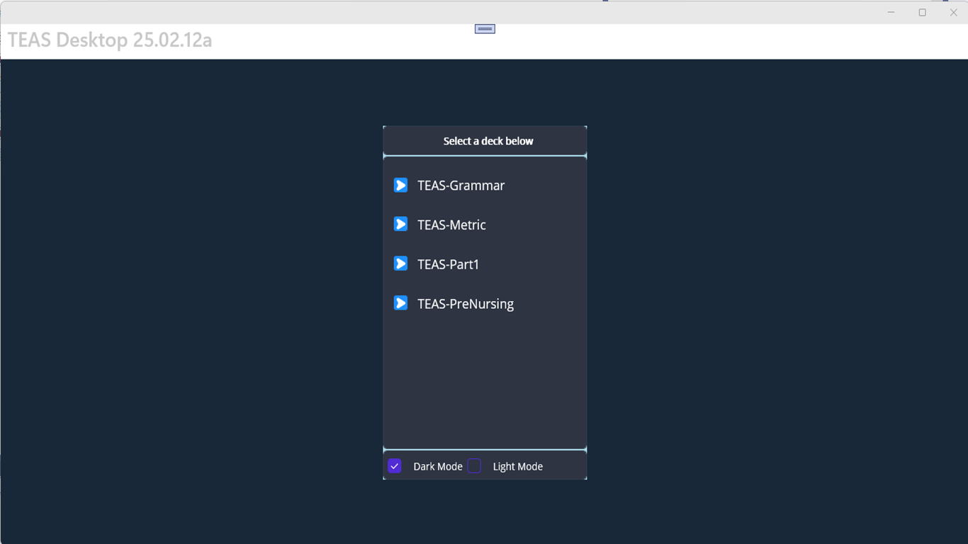The height and width of the screenshot is (544, 968).
Task: Choose the TEAS-Part1 deck label
Action: [x=448, y=264]
